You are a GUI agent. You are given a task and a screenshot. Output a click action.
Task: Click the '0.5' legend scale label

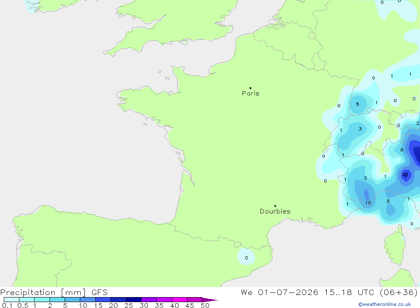tap(23, 305)
